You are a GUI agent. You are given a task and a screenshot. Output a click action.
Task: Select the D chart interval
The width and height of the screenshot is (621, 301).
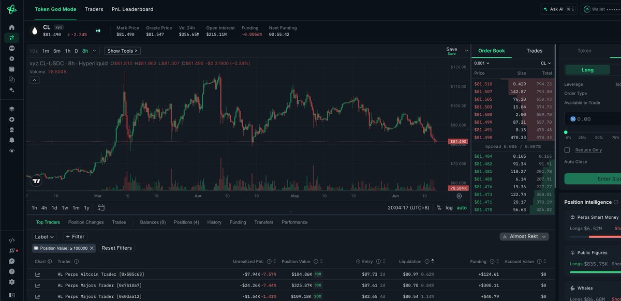76,51
